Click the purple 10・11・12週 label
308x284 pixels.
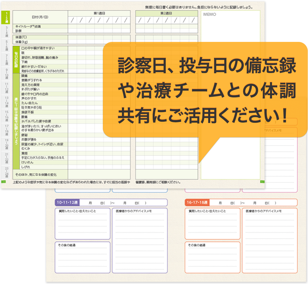(67, 203)
